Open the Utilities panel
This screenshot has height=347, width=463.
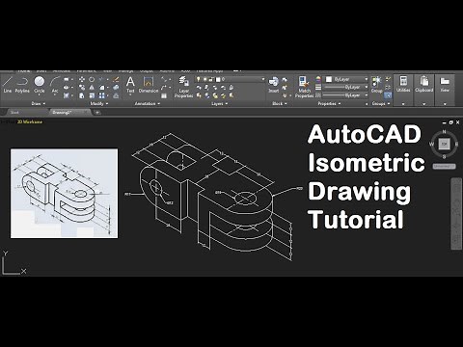coord(403,90)
